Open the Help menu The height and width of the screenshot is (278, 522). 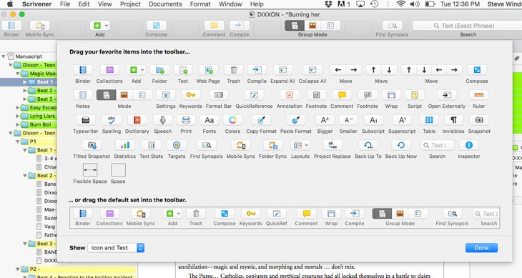coord(257,4)
